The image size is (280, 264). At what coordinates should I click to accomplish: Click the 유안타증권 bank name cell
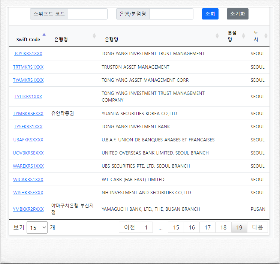coord(63,113)
